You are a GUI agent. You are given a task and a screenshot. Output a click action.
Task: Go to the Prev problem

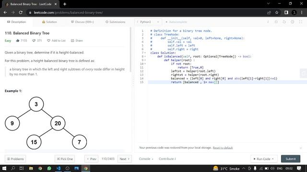(x=92, y=159)
